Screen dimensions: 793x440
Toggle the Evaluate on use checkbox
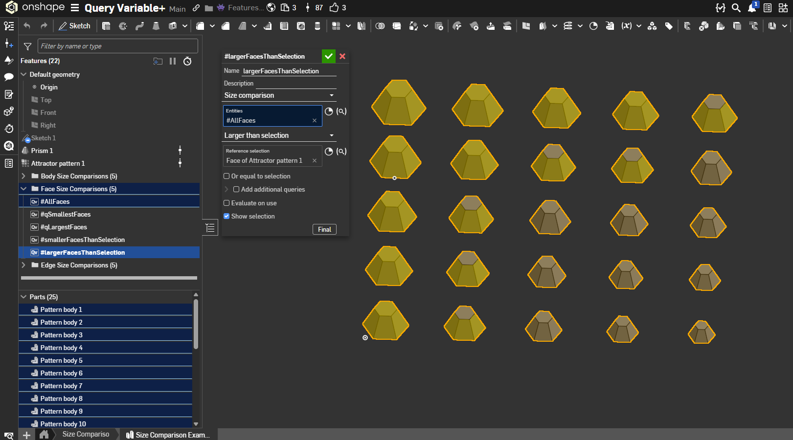point(227,203)
